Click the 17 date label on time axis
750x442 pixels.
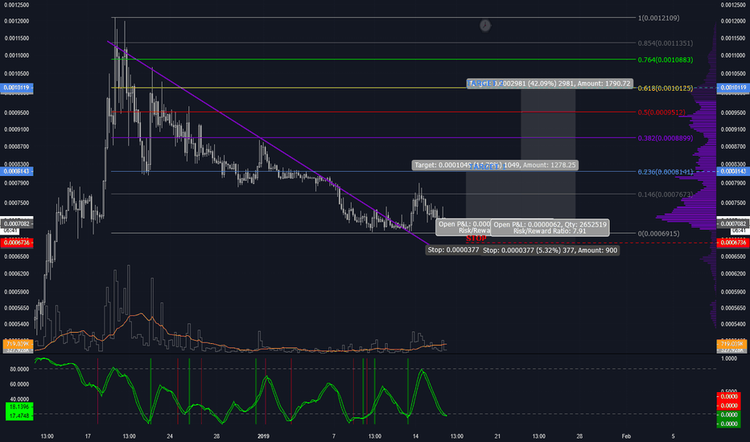[x=88, y=436]
